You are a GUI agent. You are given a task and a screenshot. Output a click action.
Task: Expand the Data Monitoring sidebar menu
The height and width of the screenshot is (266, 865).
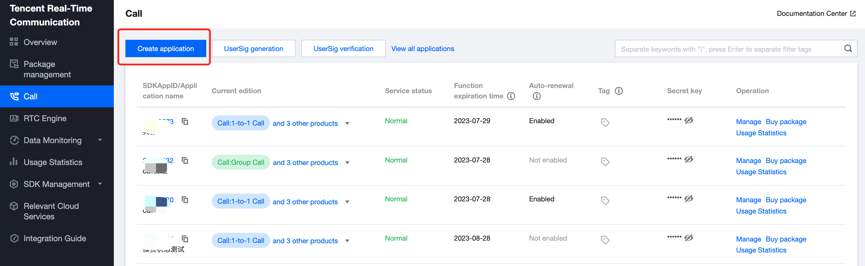pos(100,140)
